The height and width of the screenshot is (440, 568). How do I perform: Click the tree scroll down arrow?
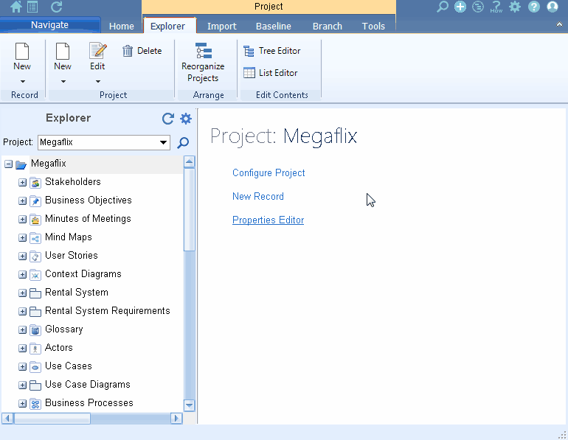pos(189,405)
